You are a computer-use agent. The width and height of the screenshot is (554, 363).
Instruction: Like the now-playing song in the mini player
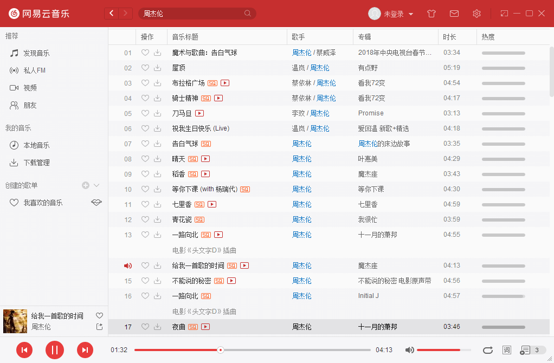point(100,315)
